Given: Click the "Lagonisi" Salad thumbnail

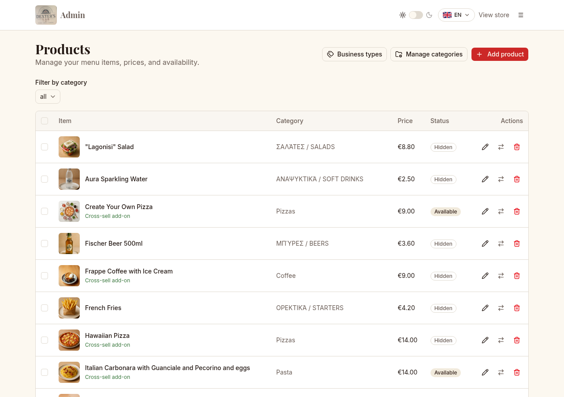Looking at the screenshot, I should coord(69,147).
